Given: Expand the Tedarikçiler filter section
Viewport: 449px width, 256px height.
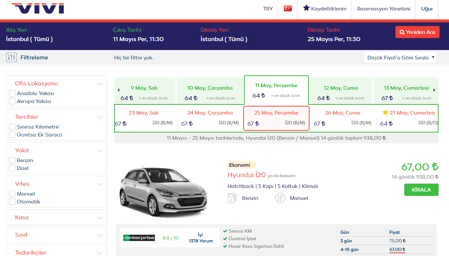Looking at the screenshot, I should (99, 253).
